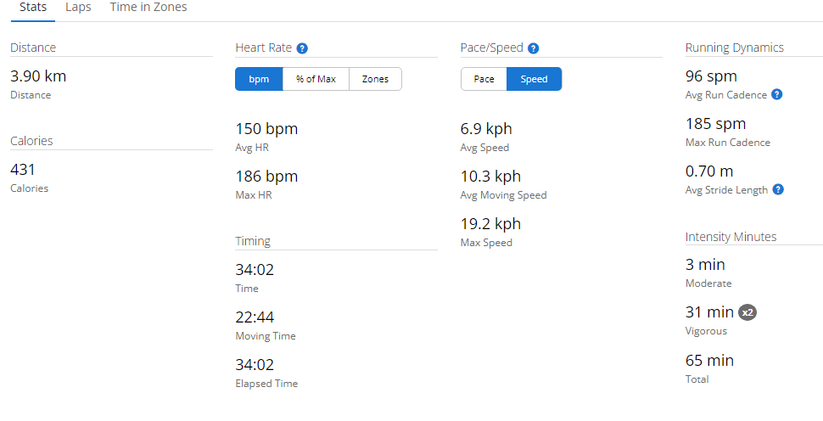
Task: Select the 22:44 Moving Time value
Action: click(255, 317)
